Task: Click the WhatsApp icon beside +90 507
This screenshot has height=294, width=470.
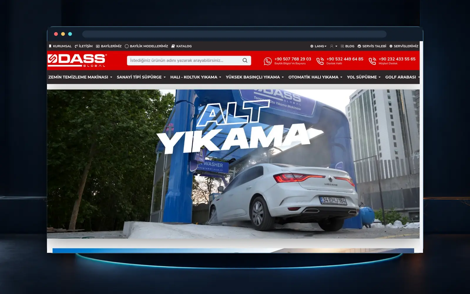Action: 268,61
